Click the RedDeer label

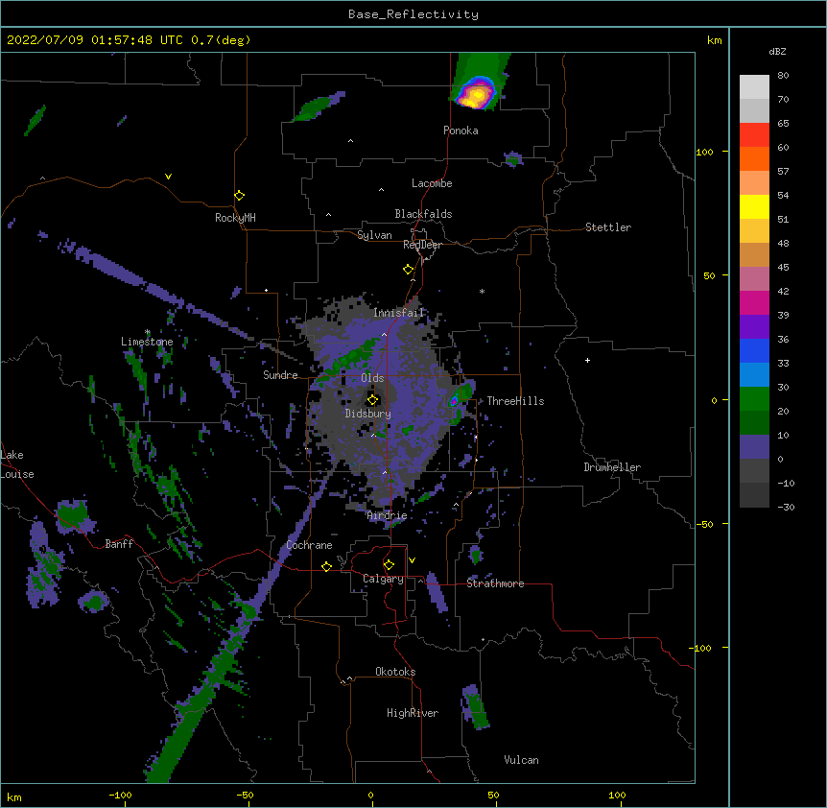coord(422,245)
